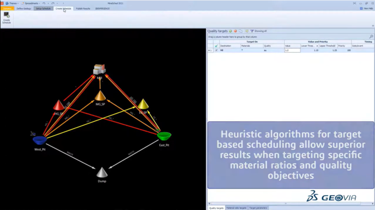Click the Undo arrow in the title bar

point(44,3)
